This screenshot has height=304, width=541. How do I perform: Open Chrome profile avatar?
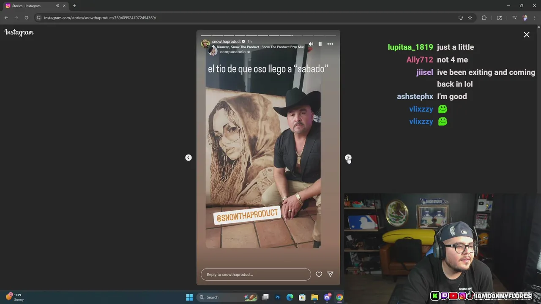click(525, 18)
